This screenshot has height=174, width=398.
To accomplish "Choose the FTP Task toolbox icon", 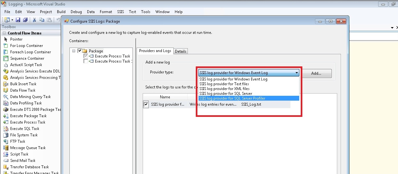I will click(5, 141).
